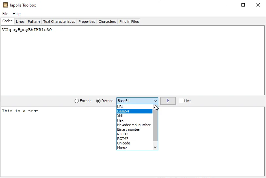This screenshot has width=266, height=178.
Task: Select Unicode in the codec list
Action: [135, 143]
